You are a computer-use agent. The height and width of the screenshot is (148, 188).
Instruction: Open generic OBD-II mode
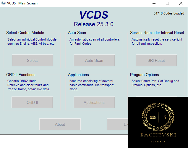click(32, 102)
